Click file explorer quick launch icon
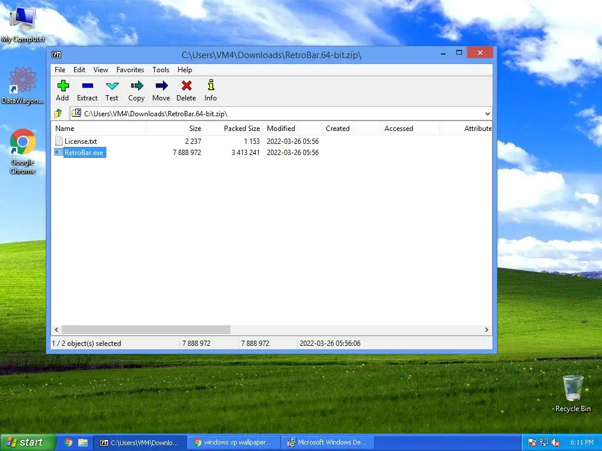The width and height of the screenshot is (602, 451). [83, 443]
